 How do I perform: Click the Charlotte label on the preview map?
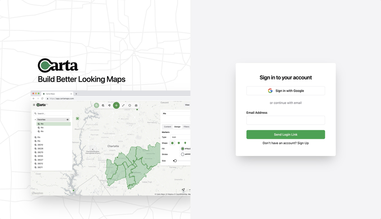[x=113, y=146]
